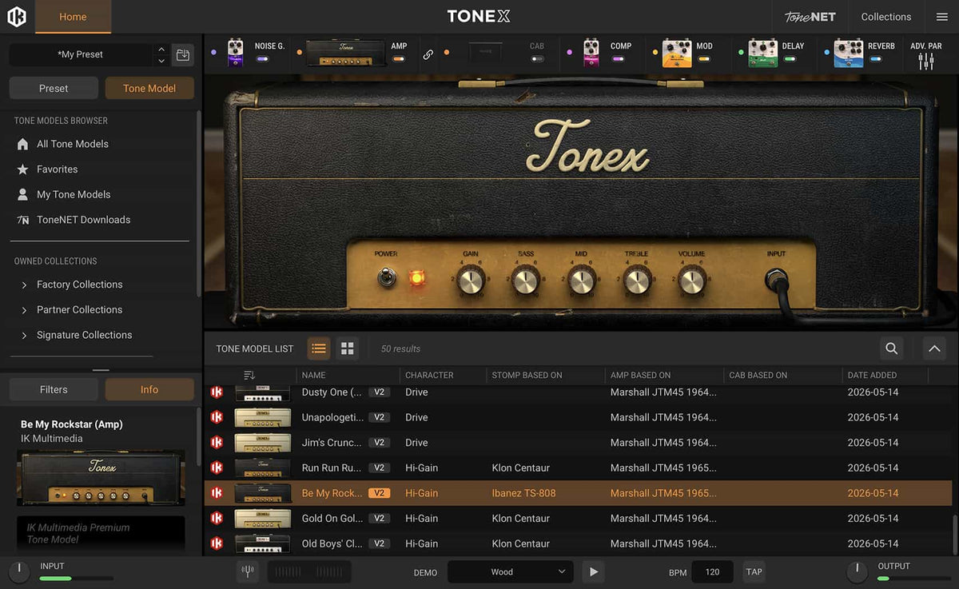The height and width of the screenshot is (589, 959).
Task: Click preset down arrow stepper
Action: (x=161, y=61)
